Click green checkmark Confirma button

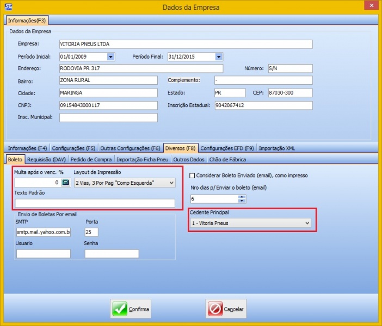[x=131, y=309]
